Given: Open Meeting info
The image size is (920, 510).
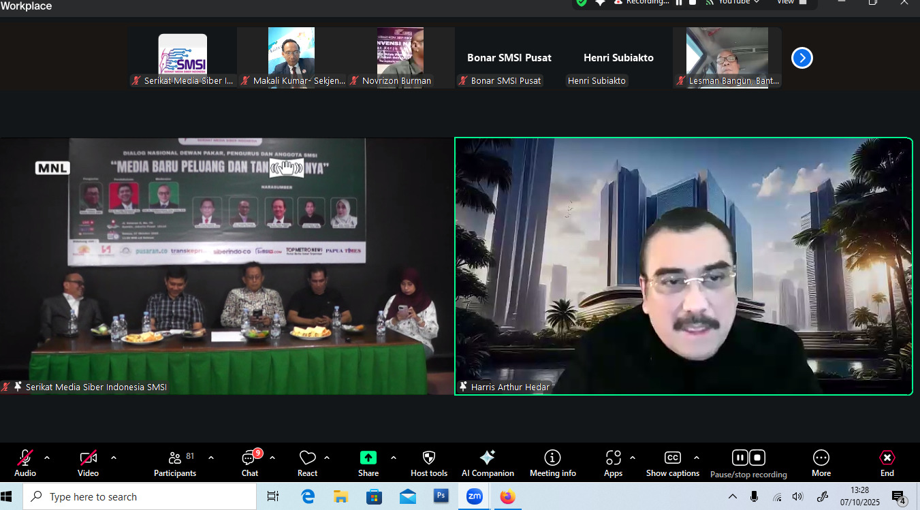Looking at the screenshot, I should tap(552, 463).
